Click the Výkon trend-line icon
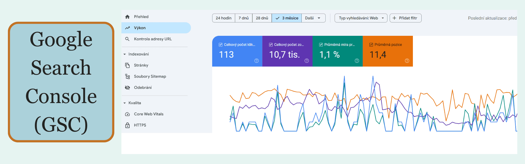 point(127,28)
